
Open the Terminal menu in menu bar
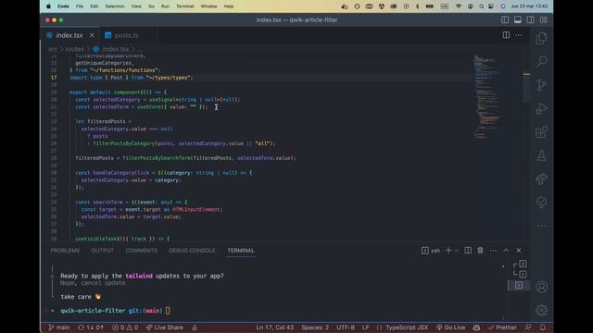pos(185,6)
